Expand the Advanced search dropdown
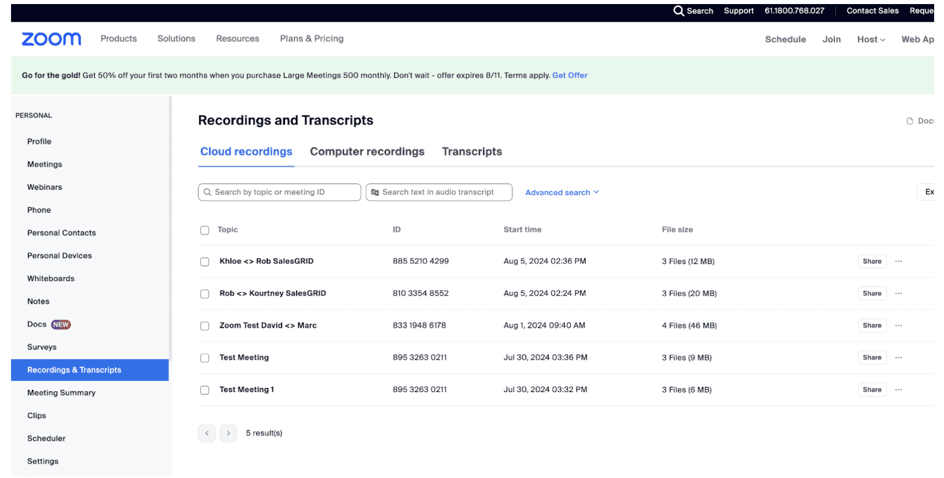The height and width of the screenshot is (478, 944). pyautogui.click(x=562, y=193)
